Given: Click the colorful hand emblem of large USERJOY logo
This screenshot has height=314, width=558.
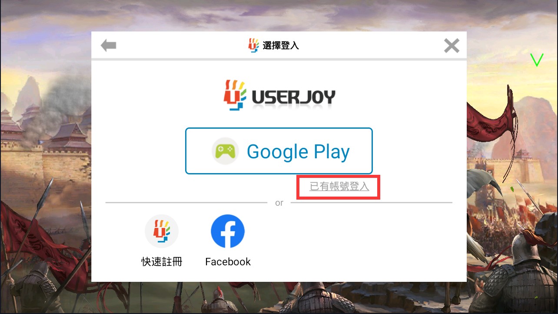Looking at the screenshot, I should point(235,94).
